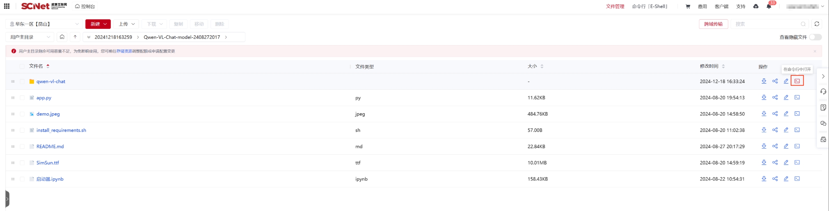The image size is (829, 211).
Task: Toggle show hidden files switch
Action: pos(815,37)
